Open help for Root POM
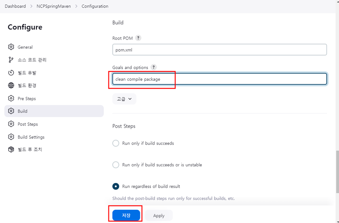Viewport: 339px width, 223px height. click(138, 38)
